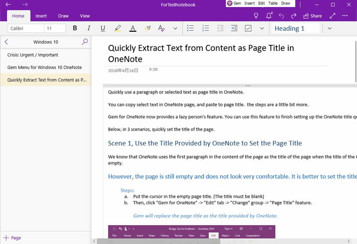
Task: Select the font color swatch
Action: [x=132, y=28]
